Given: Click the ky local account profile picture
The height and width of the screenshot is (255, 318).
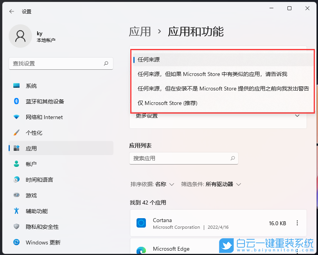Looking at the screenshot, I should point(20,36).
